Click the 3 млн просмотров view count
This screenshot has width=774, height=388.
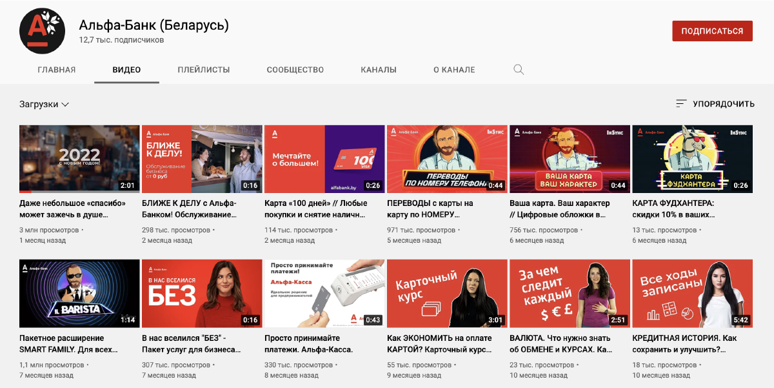49,230
